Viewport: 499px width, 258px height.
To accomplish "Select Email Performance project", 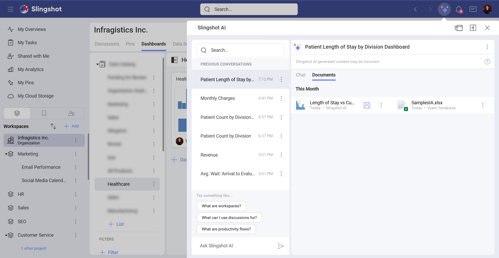I will [x=41, y=167].
